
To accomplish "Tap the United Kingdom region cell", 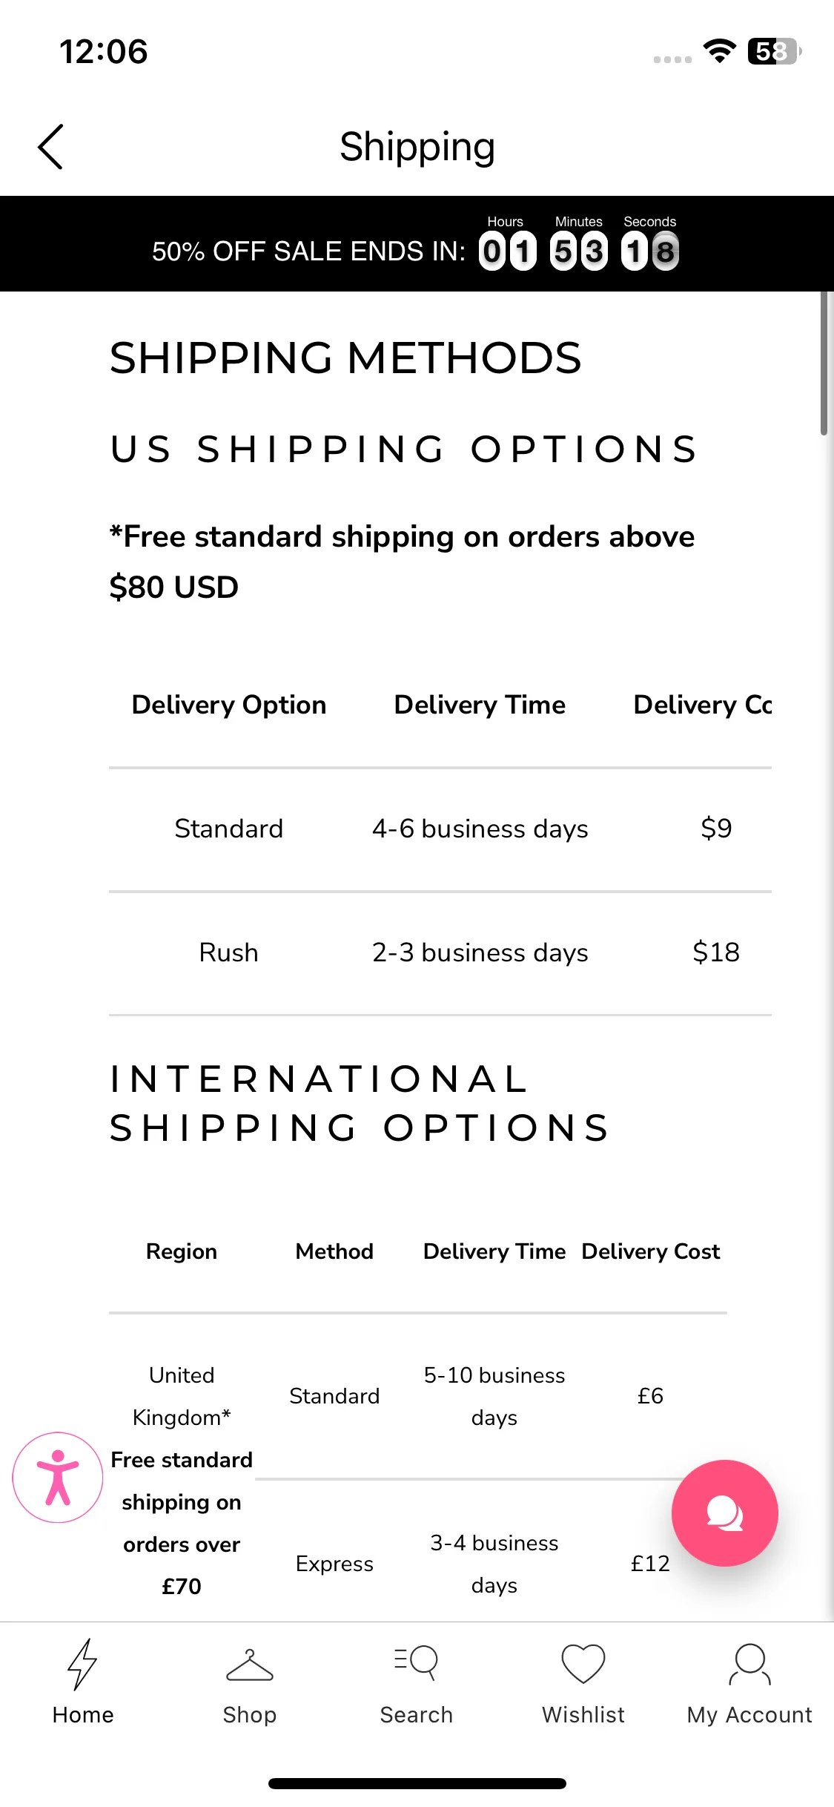I will click(x=182, y=1481).
